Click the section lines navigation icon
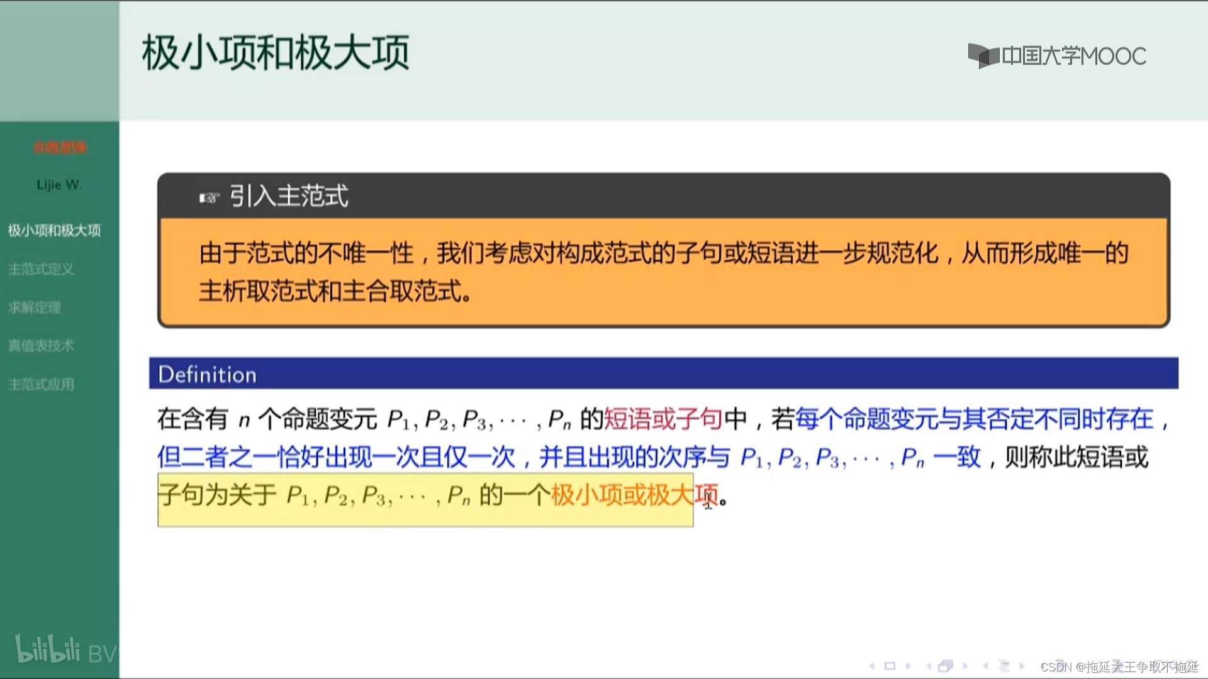 (1004, 666)
